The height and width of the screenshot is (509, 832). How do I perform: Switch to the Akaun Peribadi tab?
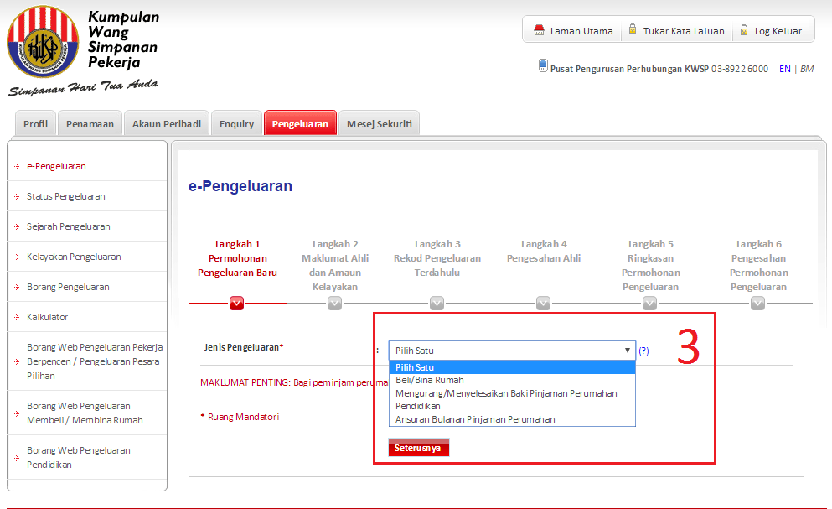pos(167,123)
